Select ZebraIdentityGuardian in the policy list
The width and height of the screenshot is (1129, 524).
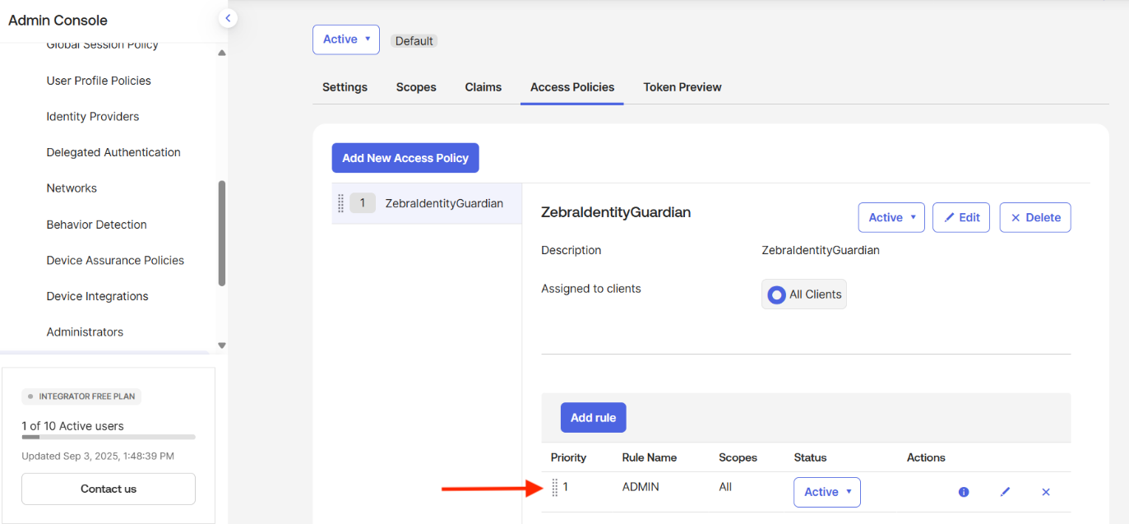pyautogui.click(x=443, y=203)
